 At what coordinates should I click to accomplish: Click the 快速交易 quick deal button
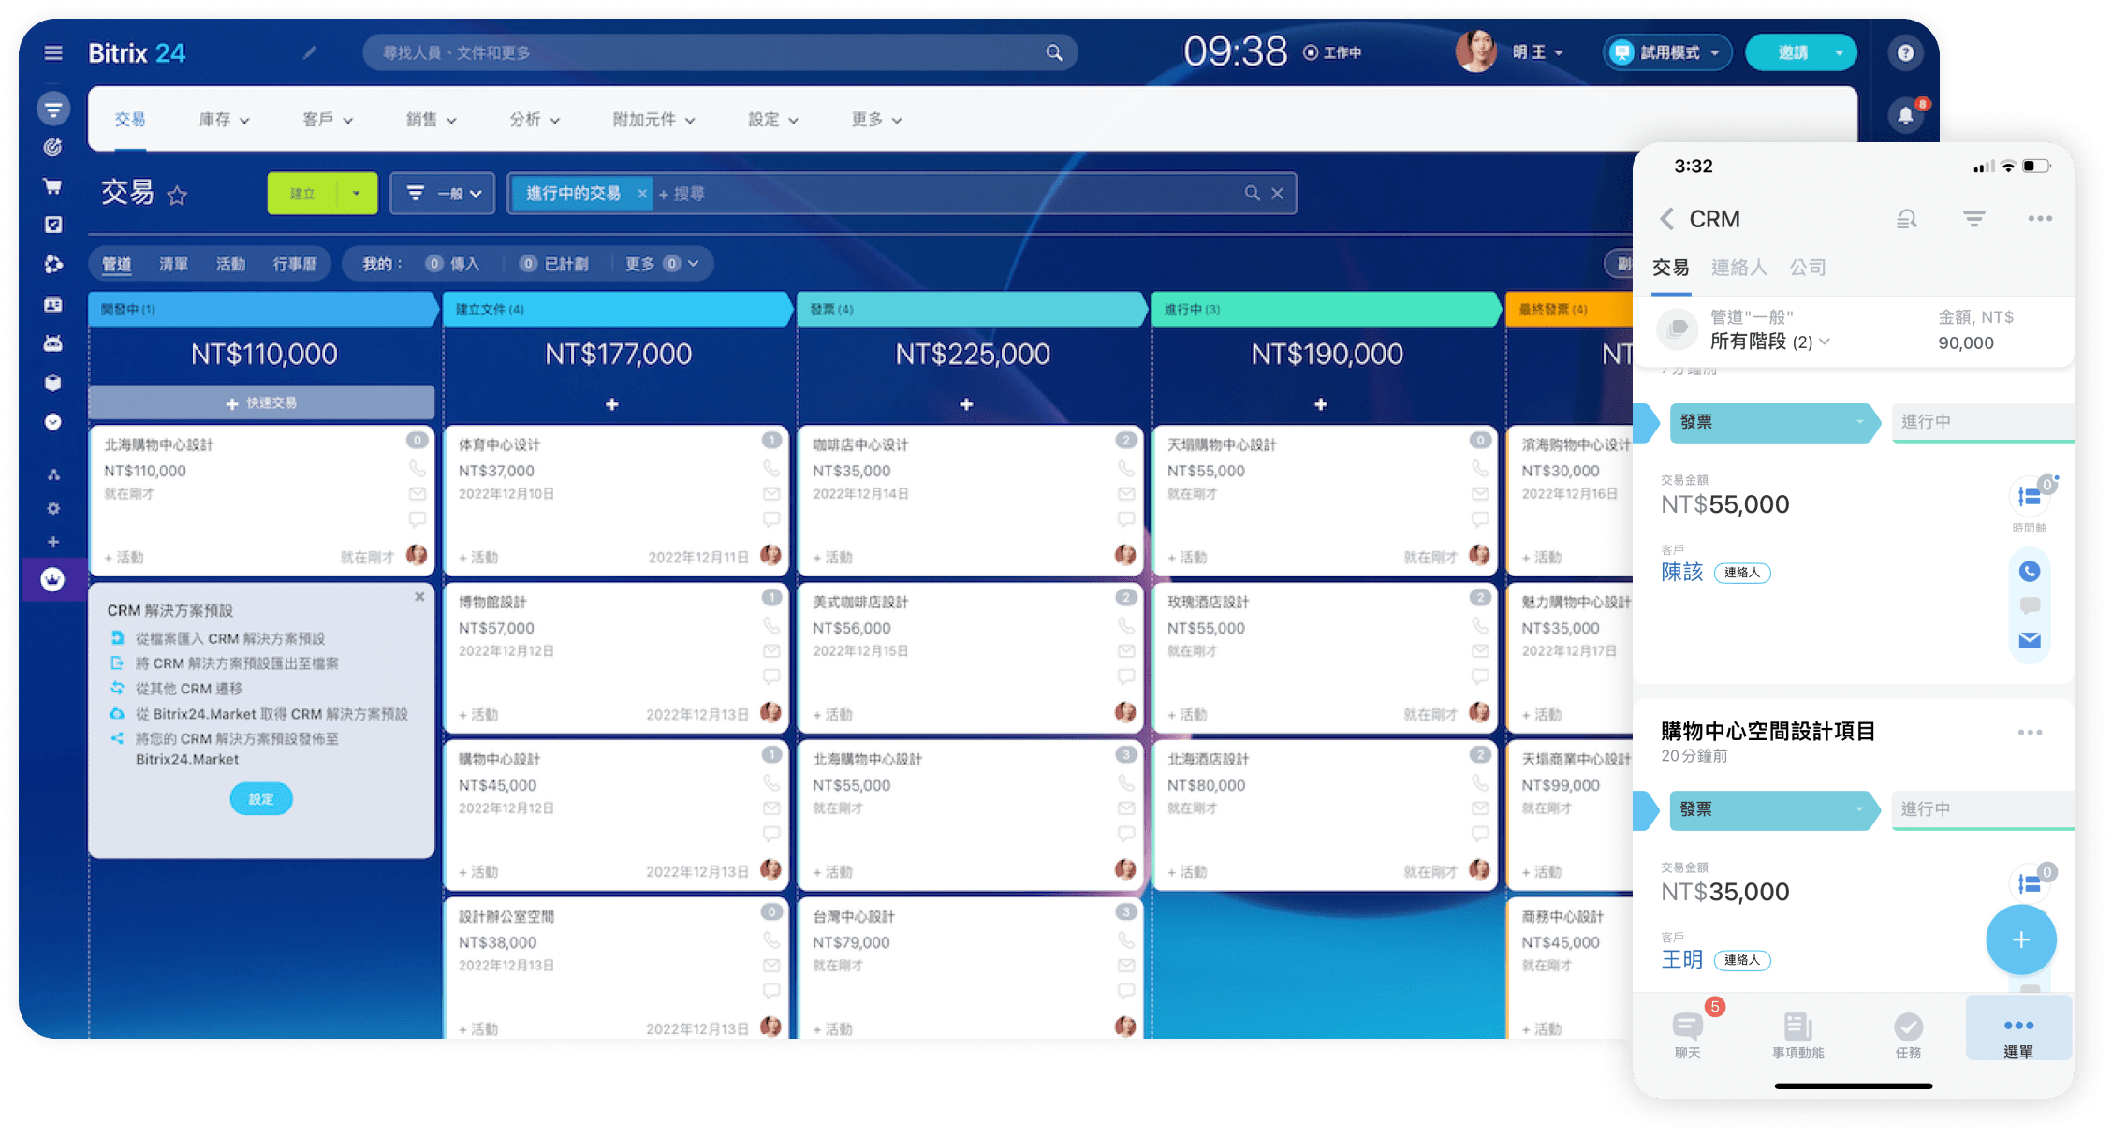261,403
